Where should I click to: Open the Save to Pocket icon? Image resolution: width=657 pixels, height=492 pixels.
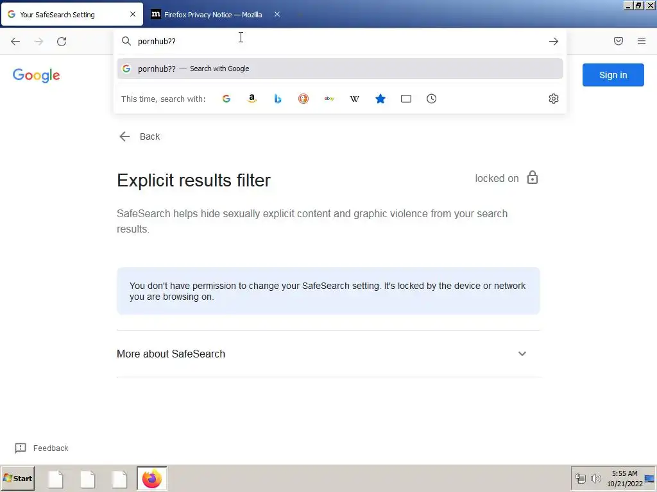[x=619, y=41]
